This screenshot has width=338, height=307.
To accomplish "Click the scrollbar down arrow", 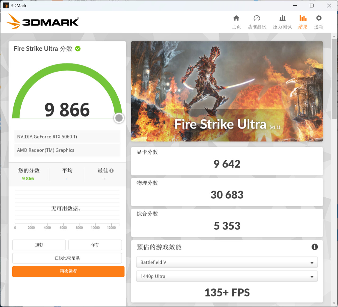I will click(334, 303).
